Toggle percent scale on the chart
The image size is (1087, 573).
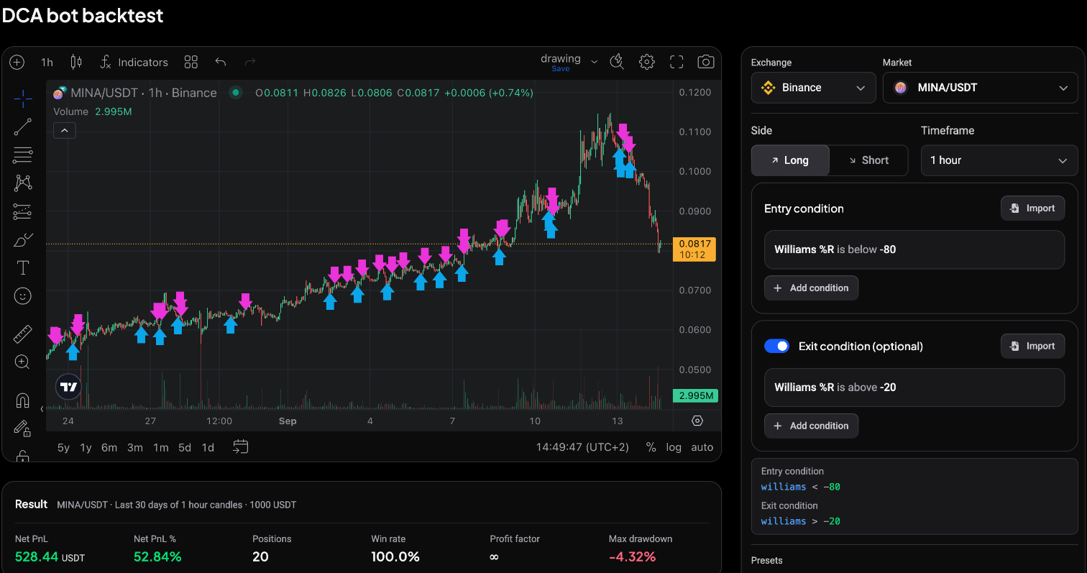(x=651, y=447)
